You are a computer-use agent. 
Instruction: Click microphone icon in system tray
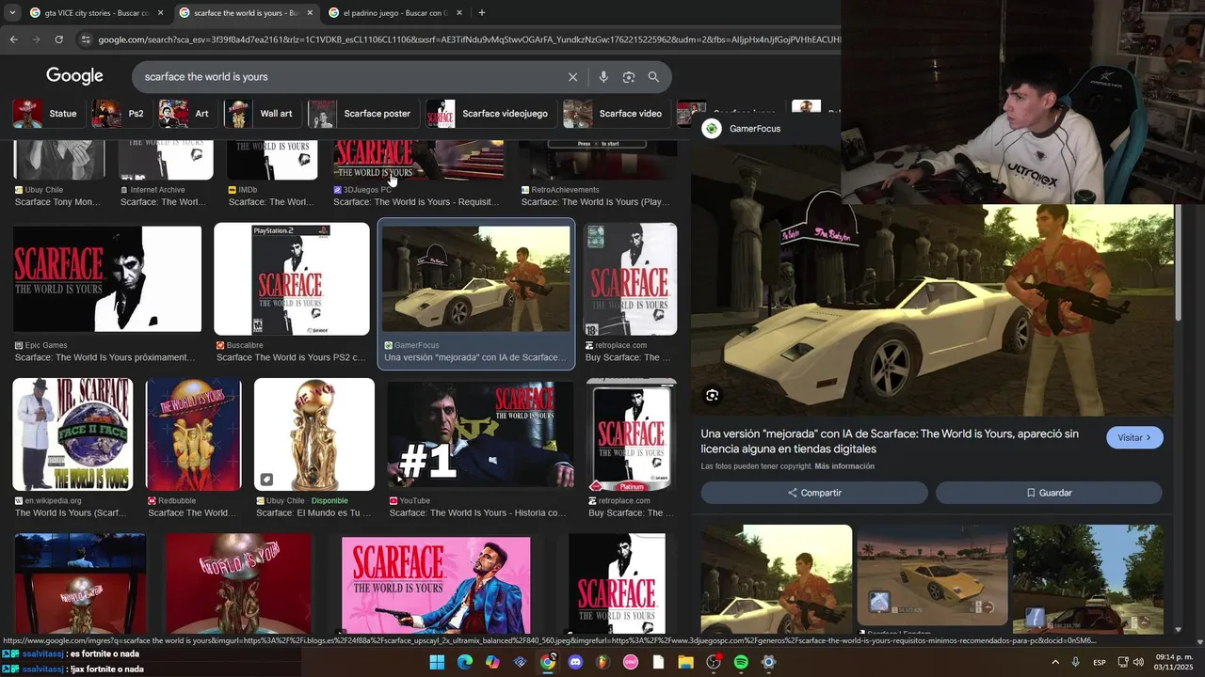pos(1075,663)
